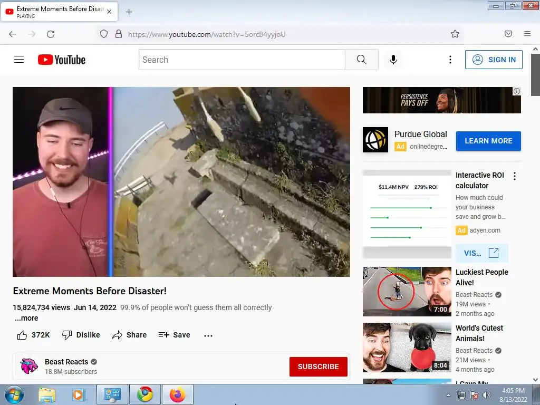The height and width of the screenshot is (405, 540).
Task: Like the video with thumbs up
Action: tap(33, 335)
